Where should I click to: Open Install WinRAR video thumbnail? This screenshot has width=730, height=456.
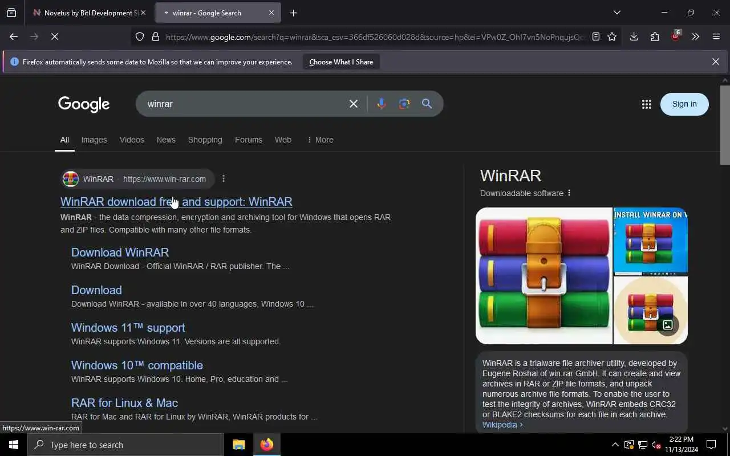click(651, 241)
